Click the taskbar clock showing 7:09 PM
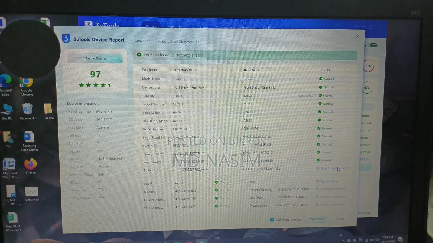Image resolution: width=433 pixels, height=243 pixels. [x=388, y=239]
